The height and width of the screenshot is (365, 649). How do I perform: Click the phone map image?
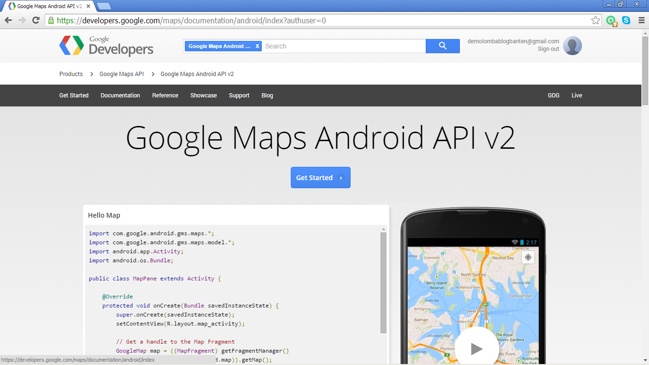tap(473, 305)
